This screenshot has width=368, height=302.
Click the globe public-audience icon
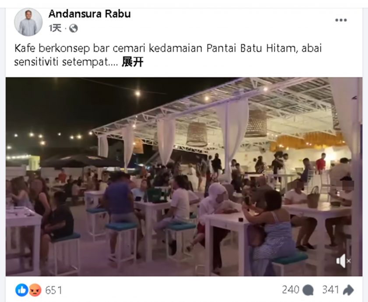coord(74,28)
